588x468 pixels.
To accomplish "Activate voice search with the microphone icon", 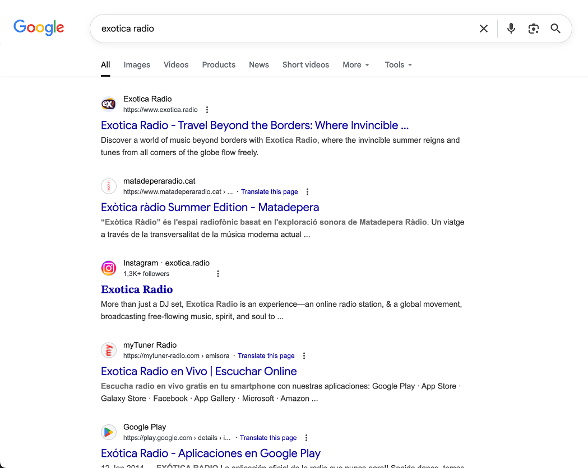I will point(511,28).
